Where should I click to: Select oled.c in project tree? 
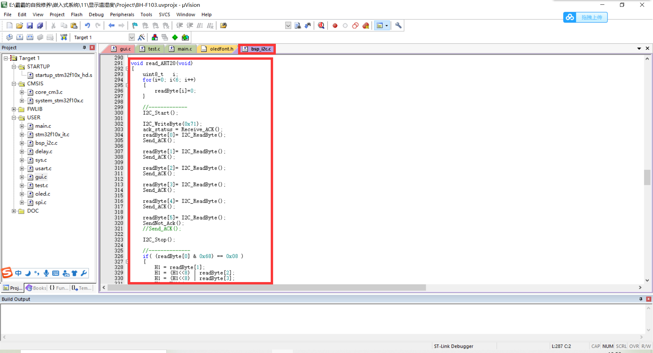click(x=43, y=194)
